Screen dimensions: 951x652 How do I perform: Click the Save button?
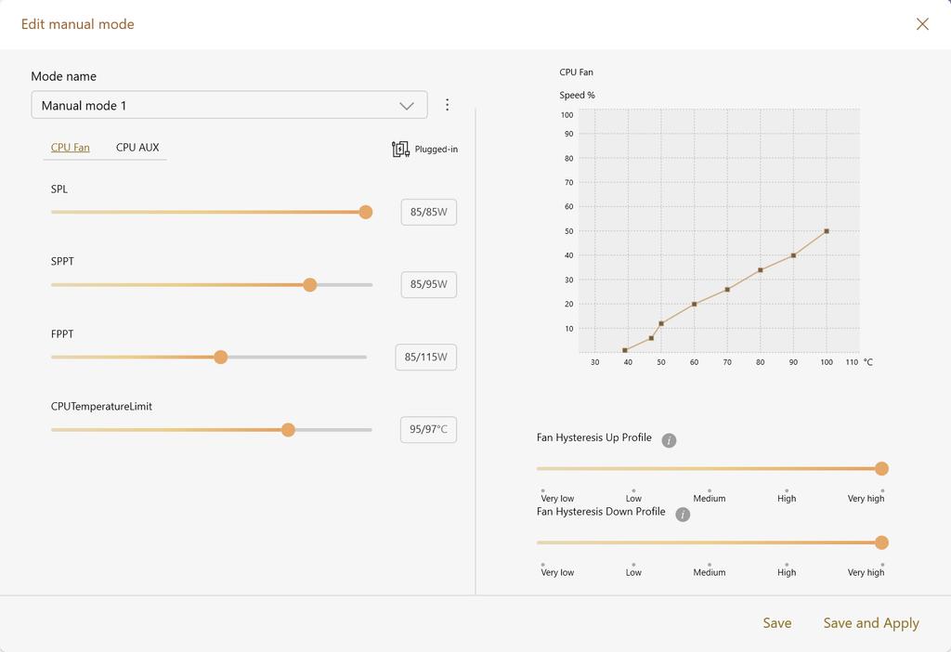(x=777, y=623)
